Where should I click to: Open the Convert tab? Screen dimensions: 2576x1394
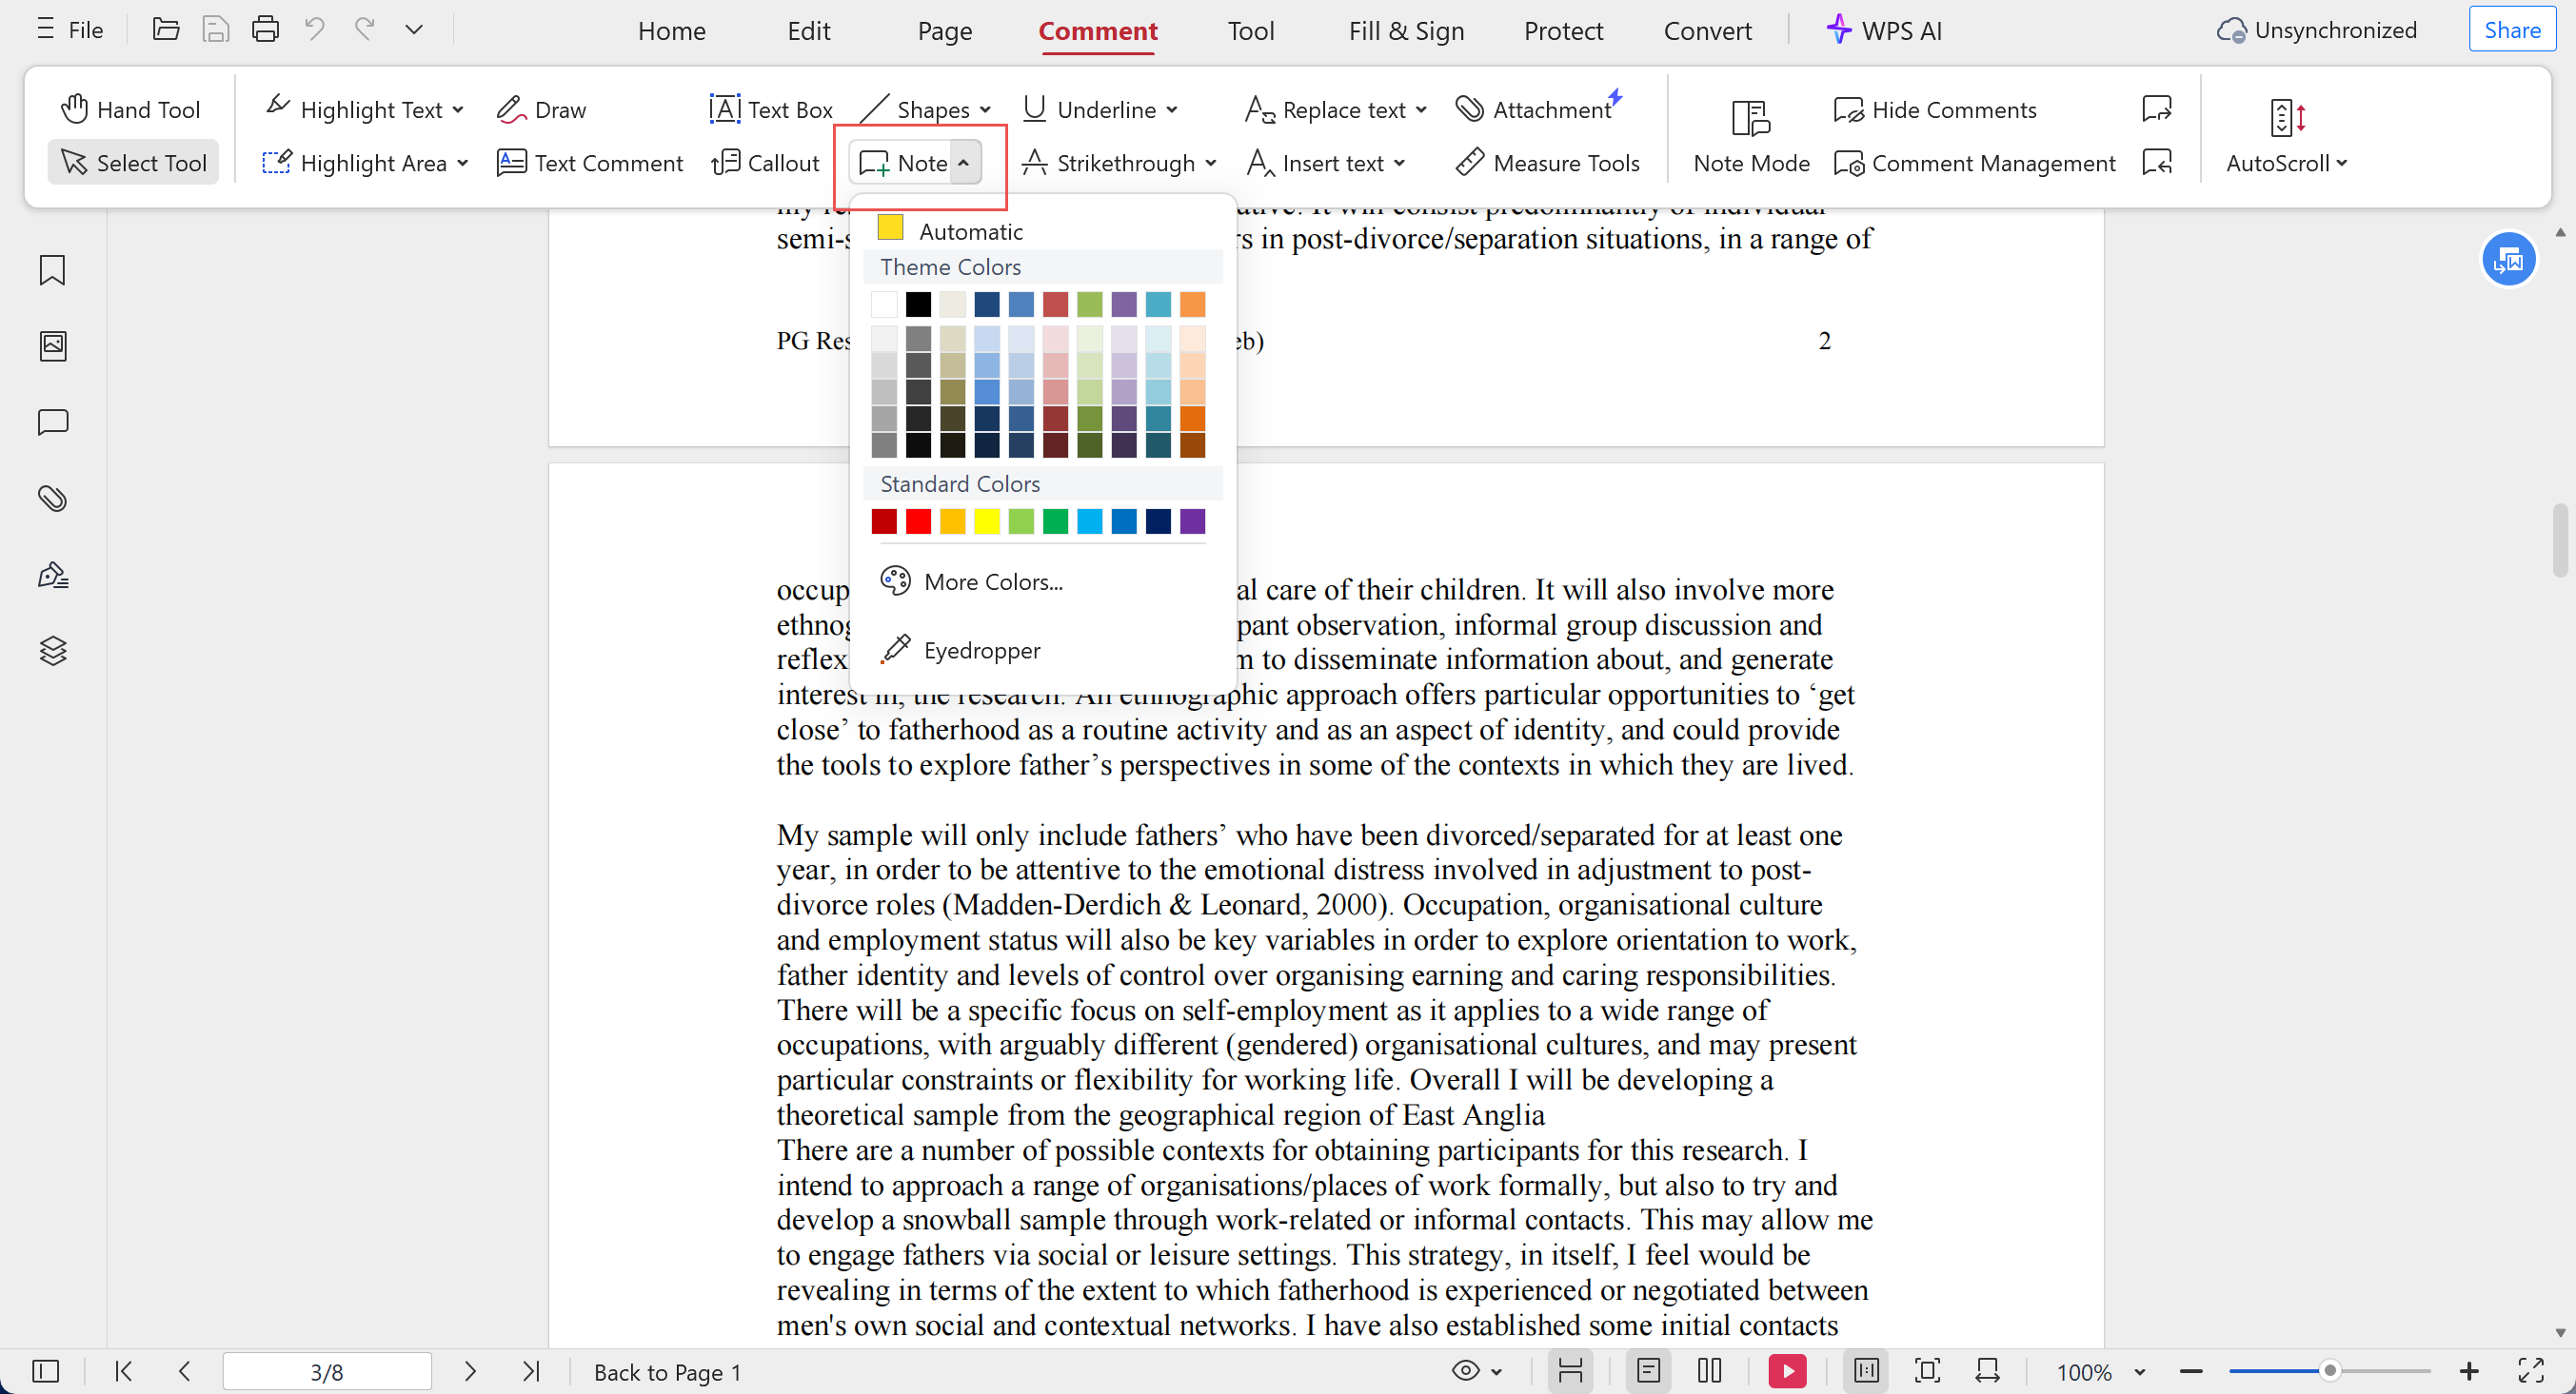[1707, 30]
